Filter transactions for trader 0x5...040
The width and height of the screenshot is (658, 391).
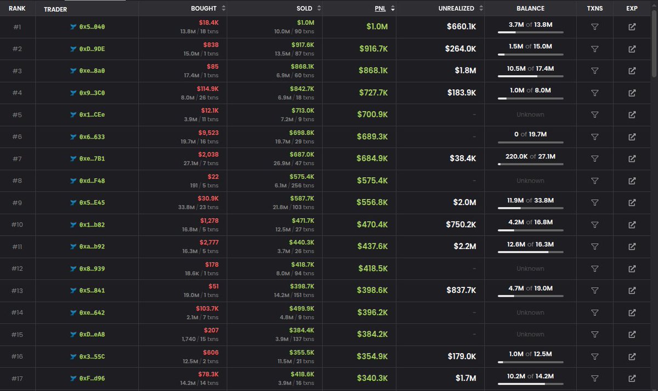click(x=594, y=27)
